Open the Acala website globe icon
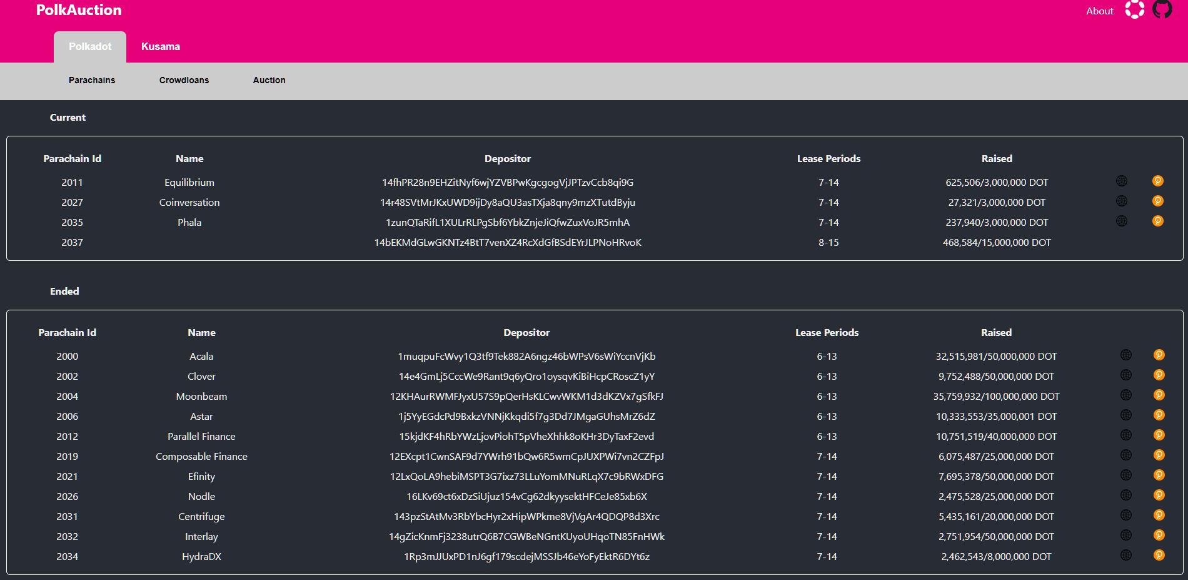This screenshot has width=1188, height=580. [1126, 355]
